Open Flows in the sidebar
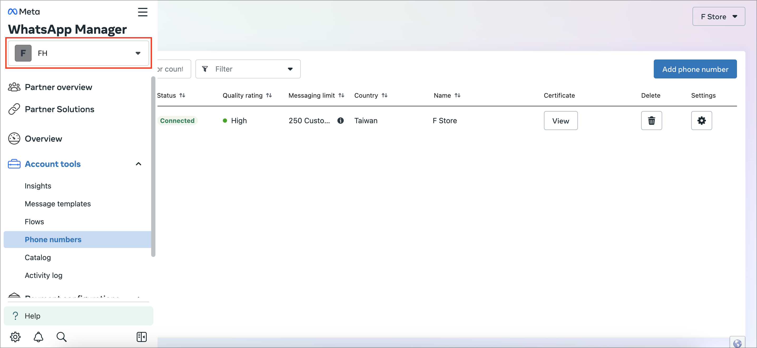Viewport: 757px width, 348px height. click(35, 221)
